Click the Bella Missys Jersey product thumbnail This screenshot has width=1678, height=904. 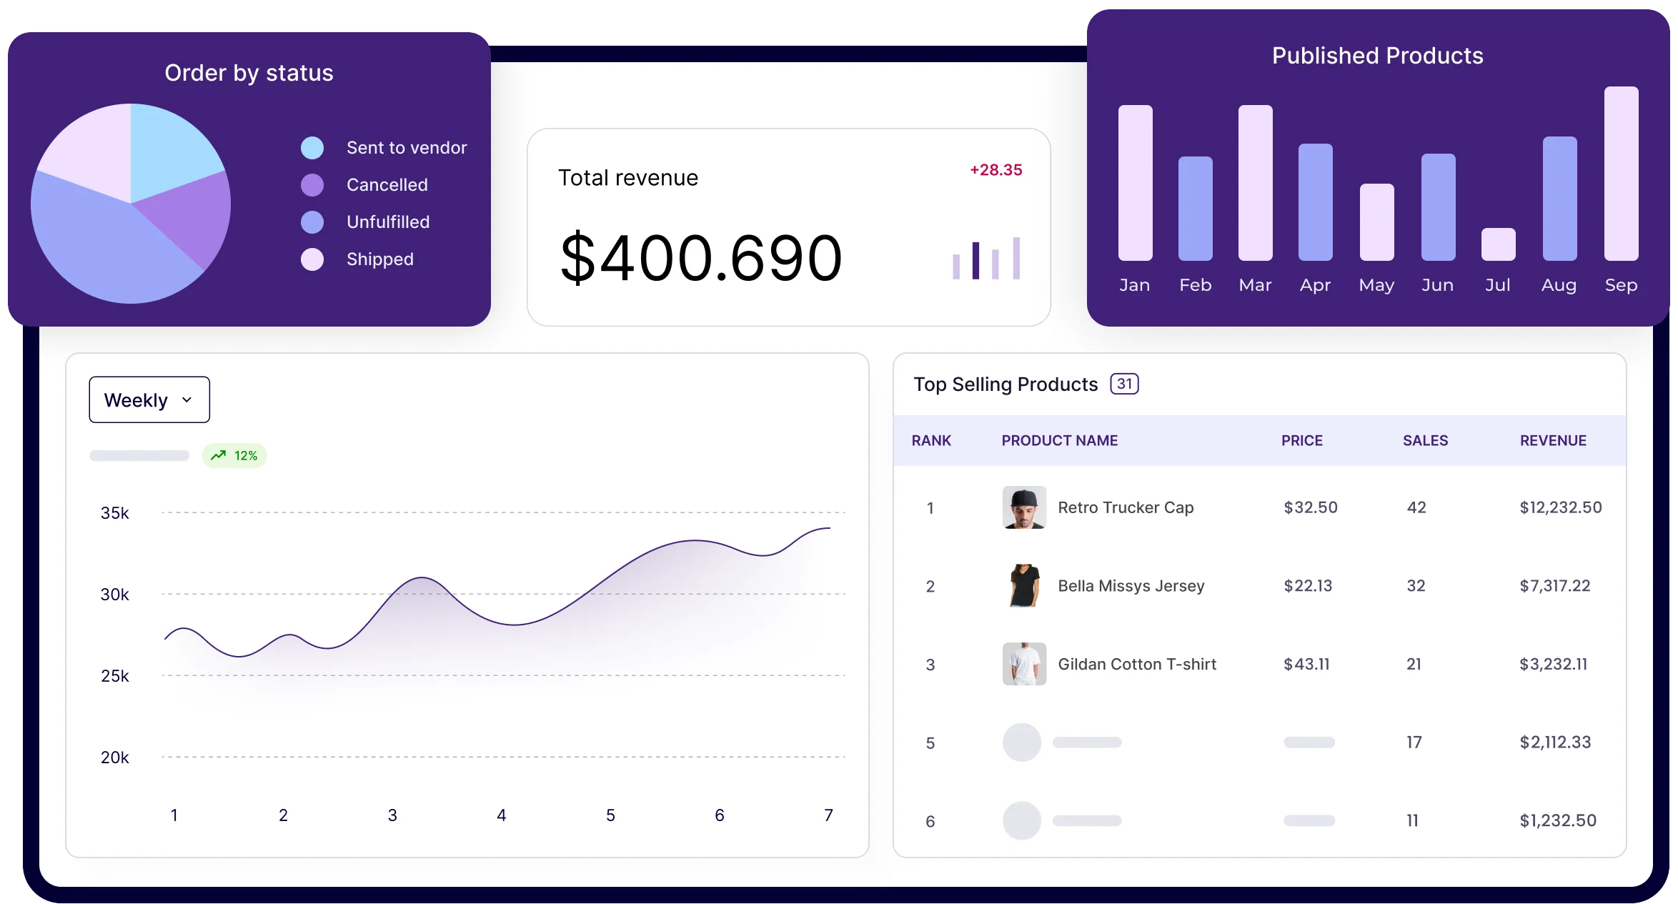click(x=1018, y=585)
